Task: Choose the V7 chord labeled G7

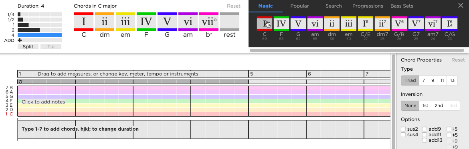Action: click(x=416, y=24)
